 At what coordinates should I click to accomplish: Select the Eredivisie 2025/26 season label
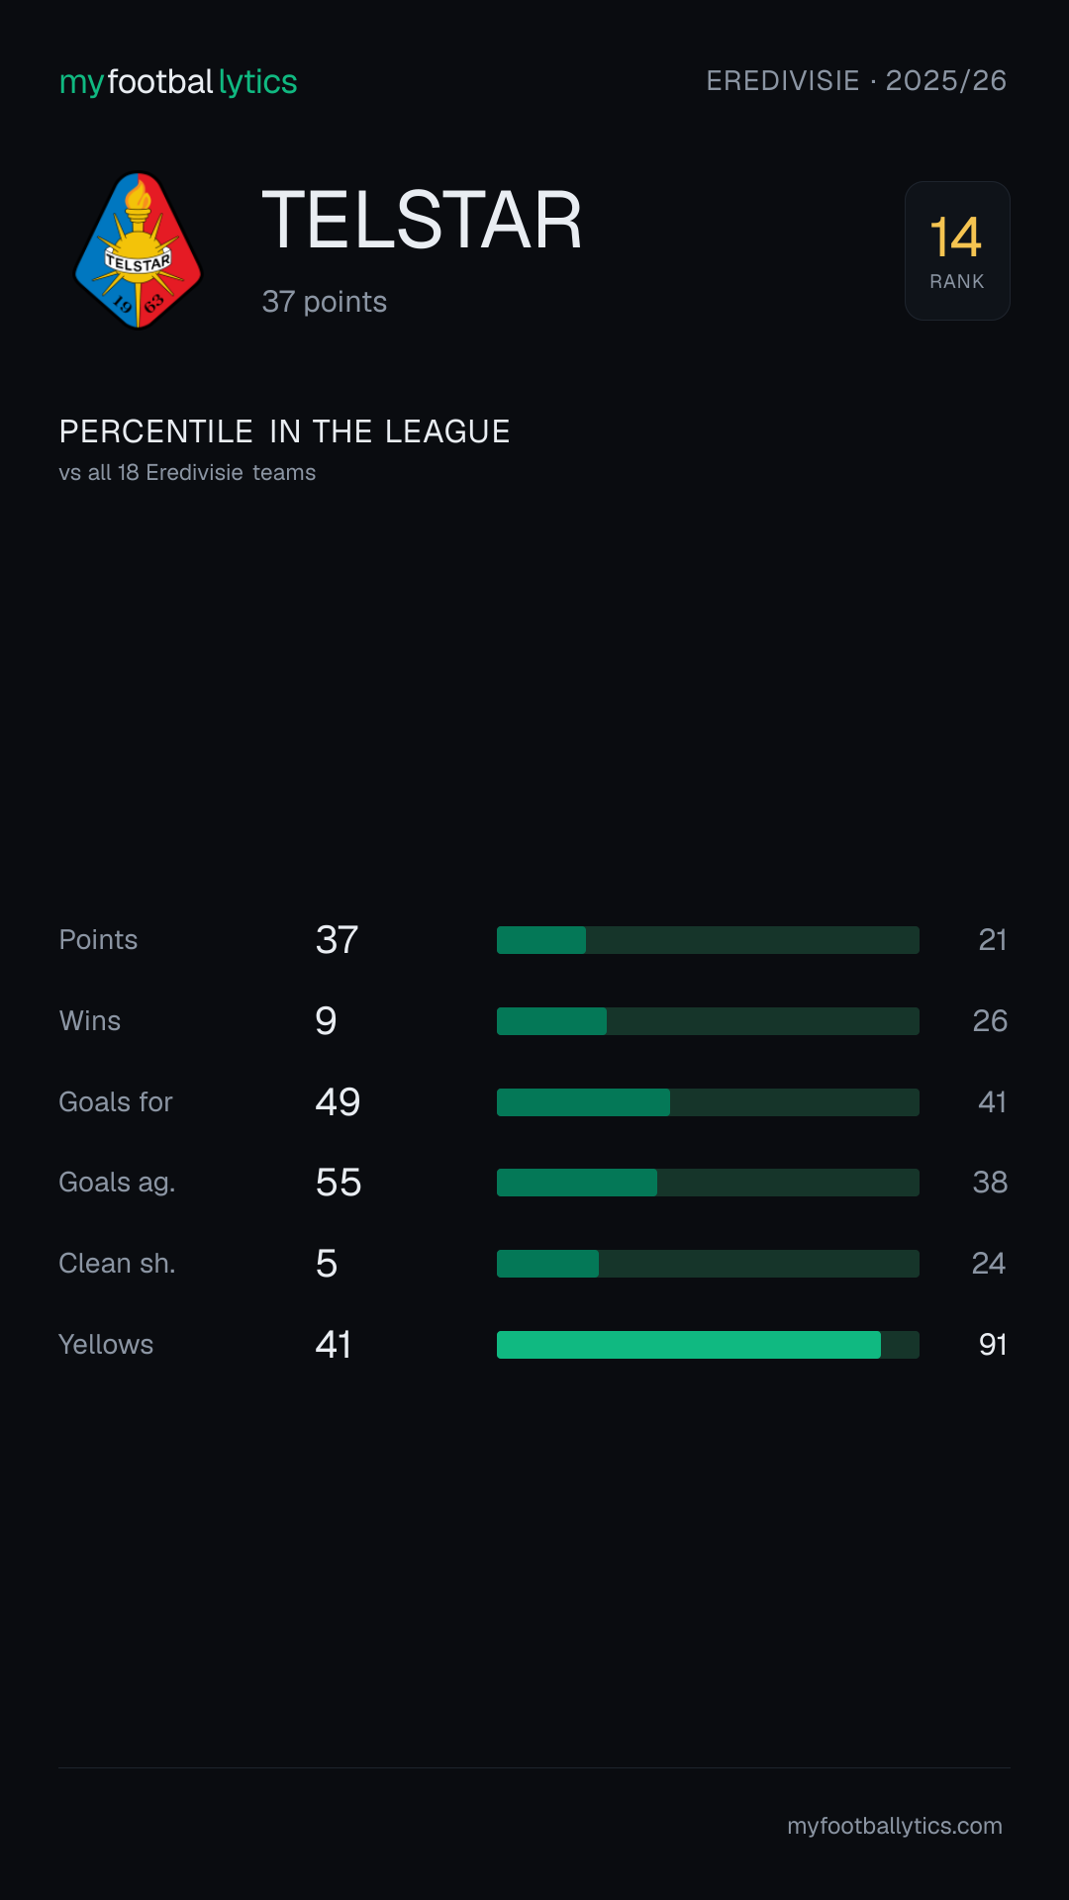click(x=856, y=80)
